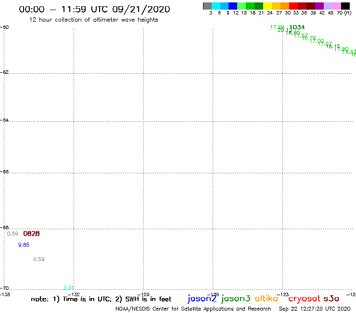This screenshot has width=356, height=313.
Task: Click the '-64' latitude axis label
Action: 4,120
